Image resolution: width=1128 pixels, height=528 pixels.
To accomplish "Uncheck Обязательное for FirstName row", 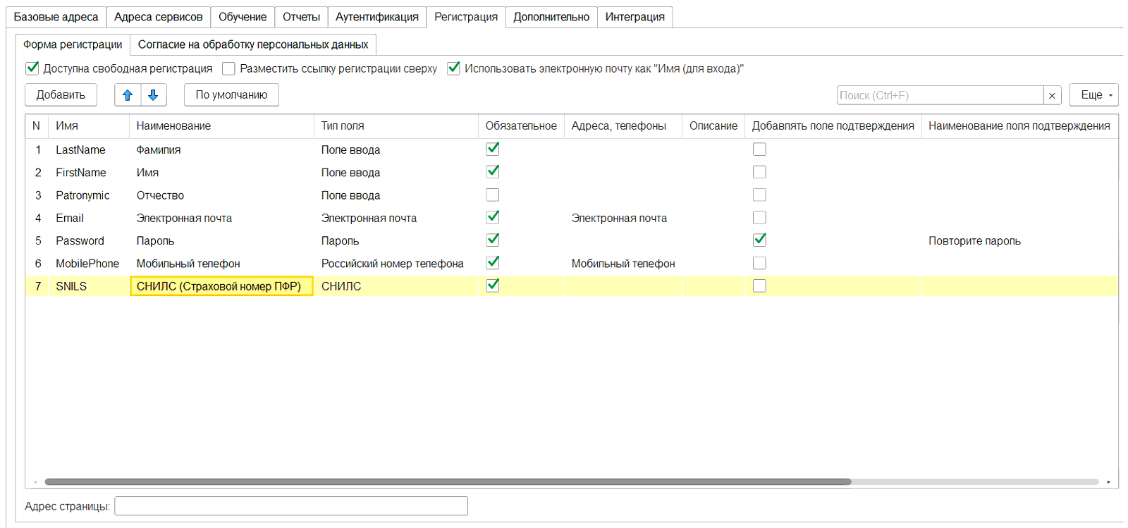I will 493,171.
